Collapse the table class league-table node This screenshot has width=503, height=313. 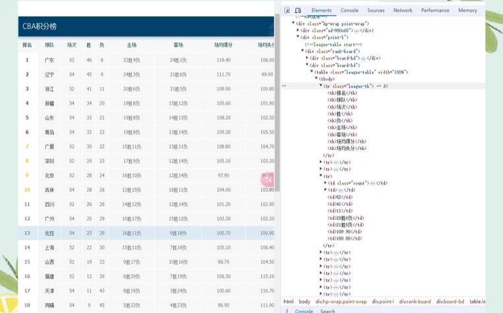[x=312, y=72]
